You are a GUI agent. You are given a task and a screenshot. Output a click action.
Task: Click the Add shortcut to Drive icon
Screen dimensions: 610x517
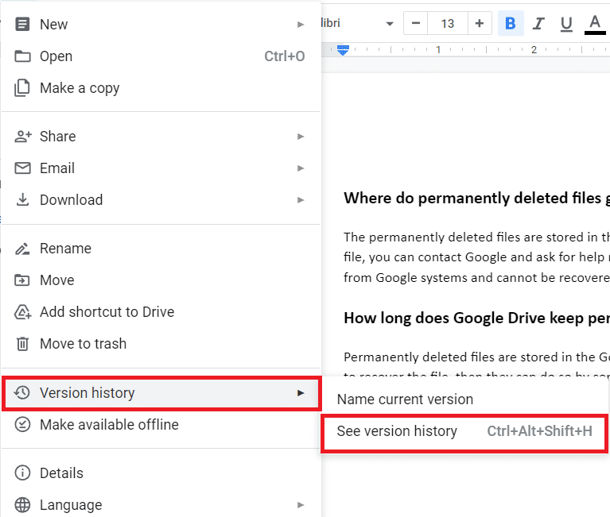click(x=22, y=312)
